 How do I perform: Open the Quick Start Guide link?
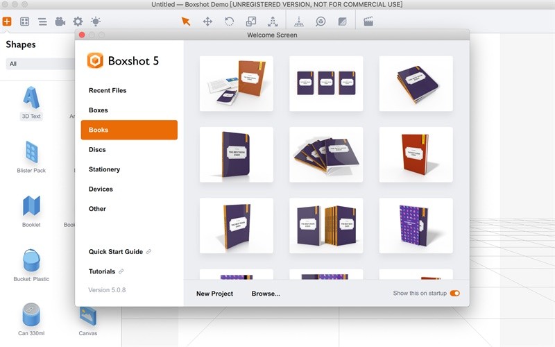[119, 252]
